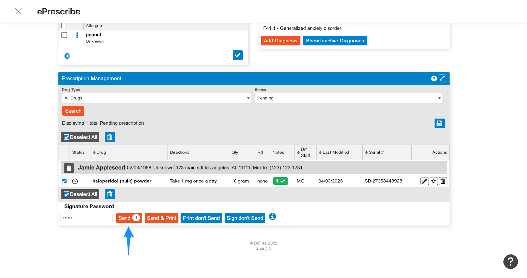Image resolution: width=527 pixels, height=278 pixels.
Task: Sort by Serial # column
Action: click(374, 153)
